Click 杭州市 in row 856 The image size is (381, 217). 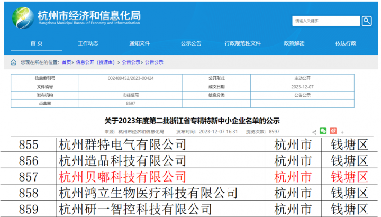coord(293,161)
